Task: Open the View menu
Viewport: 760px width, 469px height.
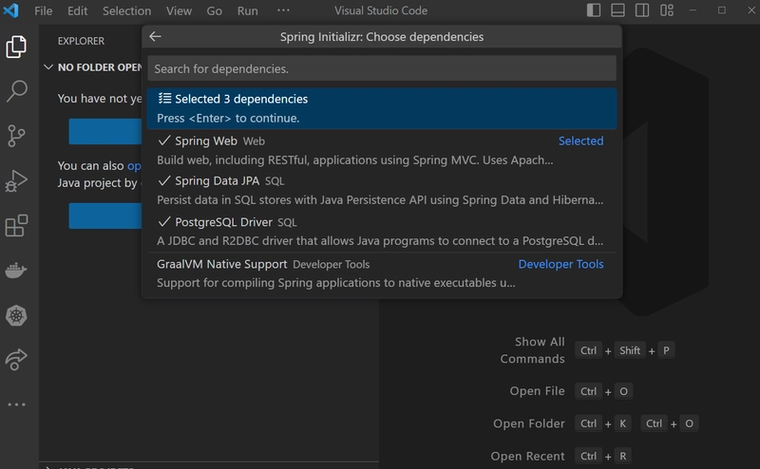Action: click(179, 10)
